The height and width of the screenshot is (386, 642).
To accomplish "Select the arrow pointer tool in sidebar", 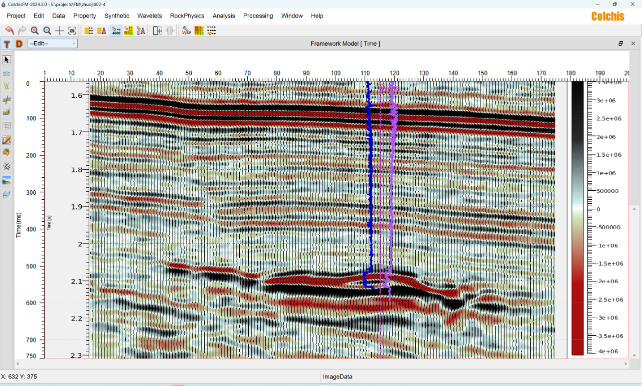I will [6, 60].
